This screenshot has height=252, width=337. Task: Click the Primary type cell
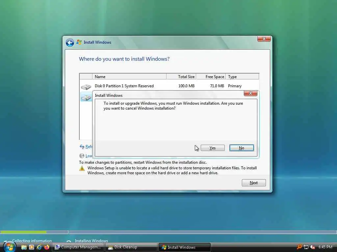pos(235,86)
